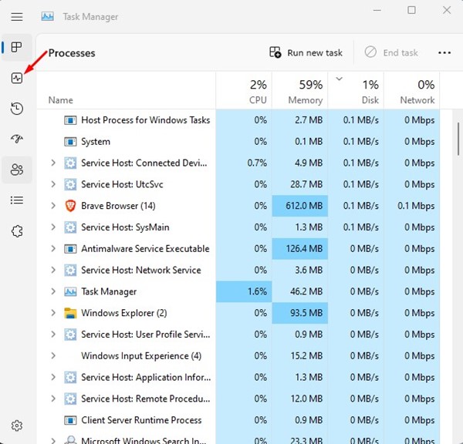Expand Windows Input Experience (4) group
This screenshot has width=463, height=444.
pyautogui.click(x=53, y=356)
